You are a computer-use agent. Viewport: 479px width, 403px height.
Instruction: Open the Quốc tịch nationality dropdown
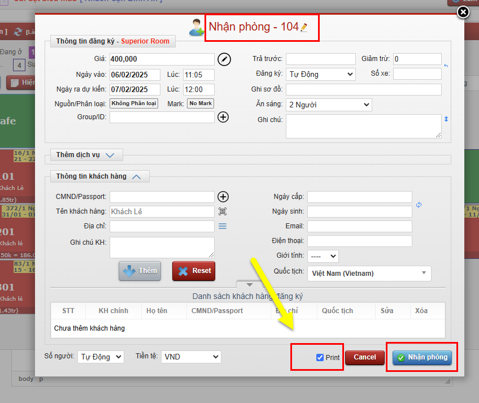[369, 274]
